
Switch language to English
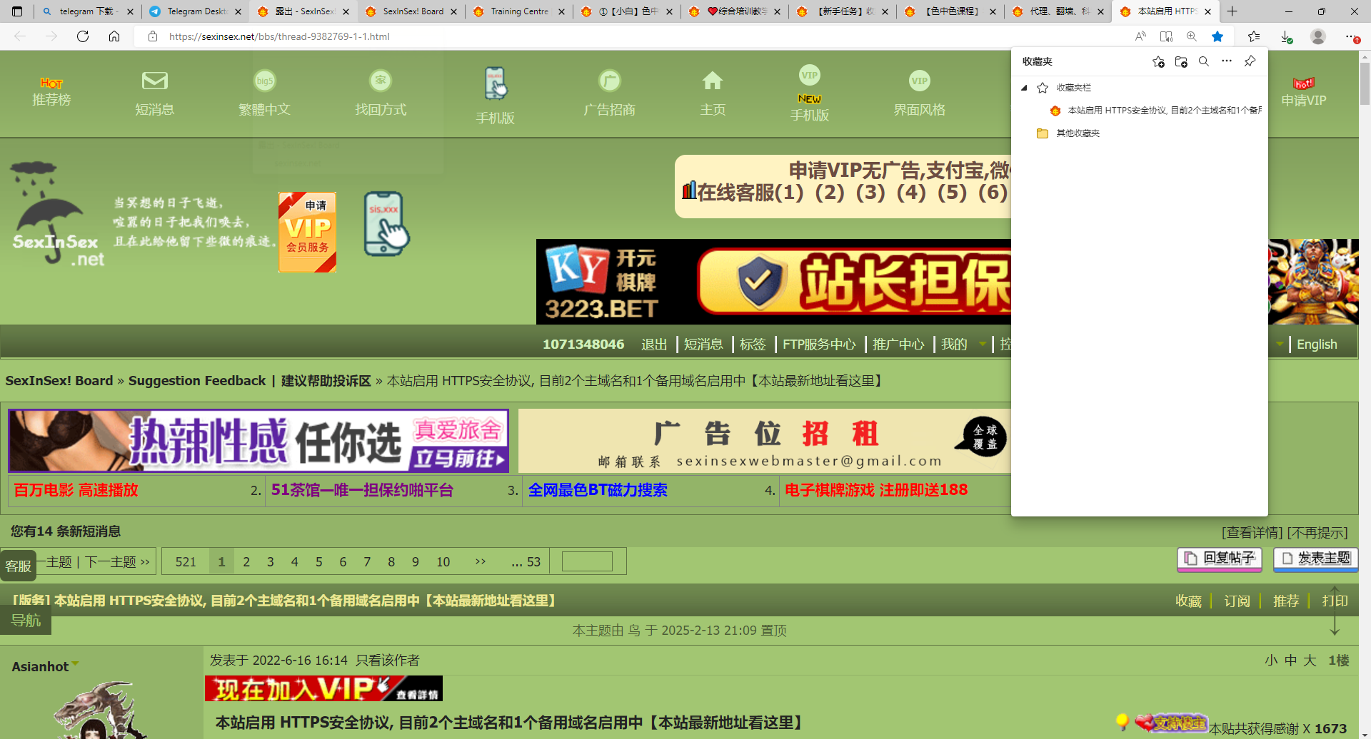tap(1317, 345)
